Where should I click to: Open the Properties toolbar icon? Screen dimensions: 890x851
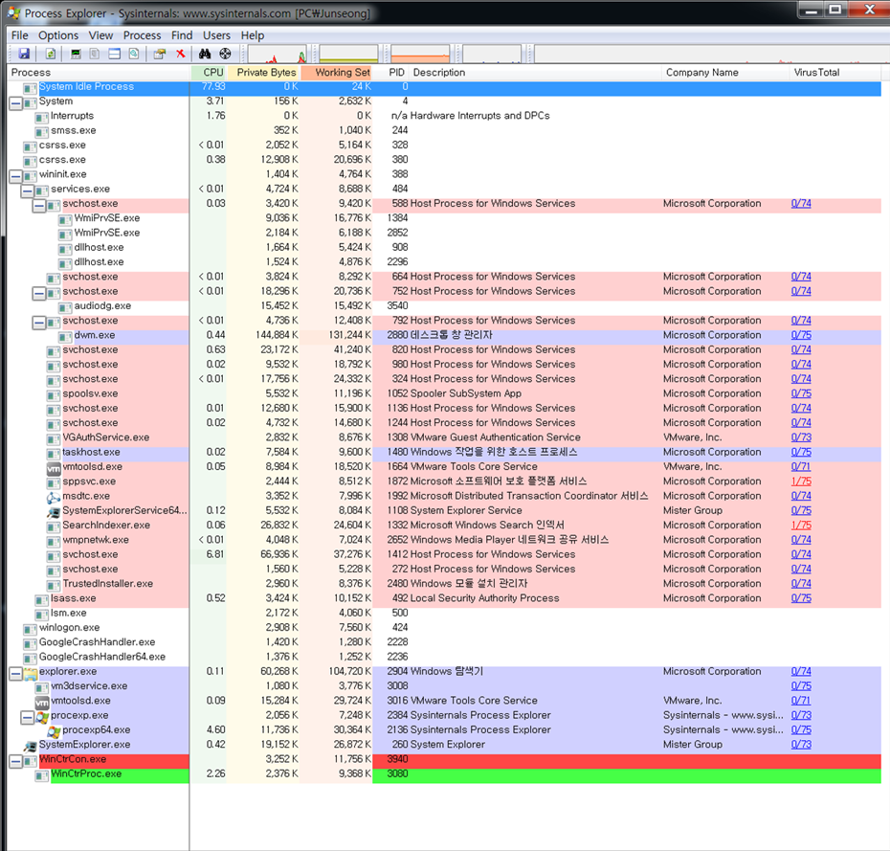click(160, 54)
